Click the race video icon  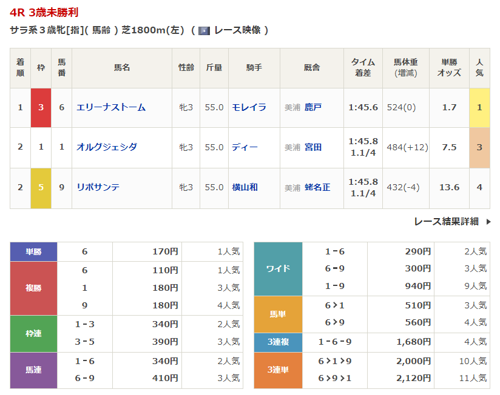(x=204, y=30)
